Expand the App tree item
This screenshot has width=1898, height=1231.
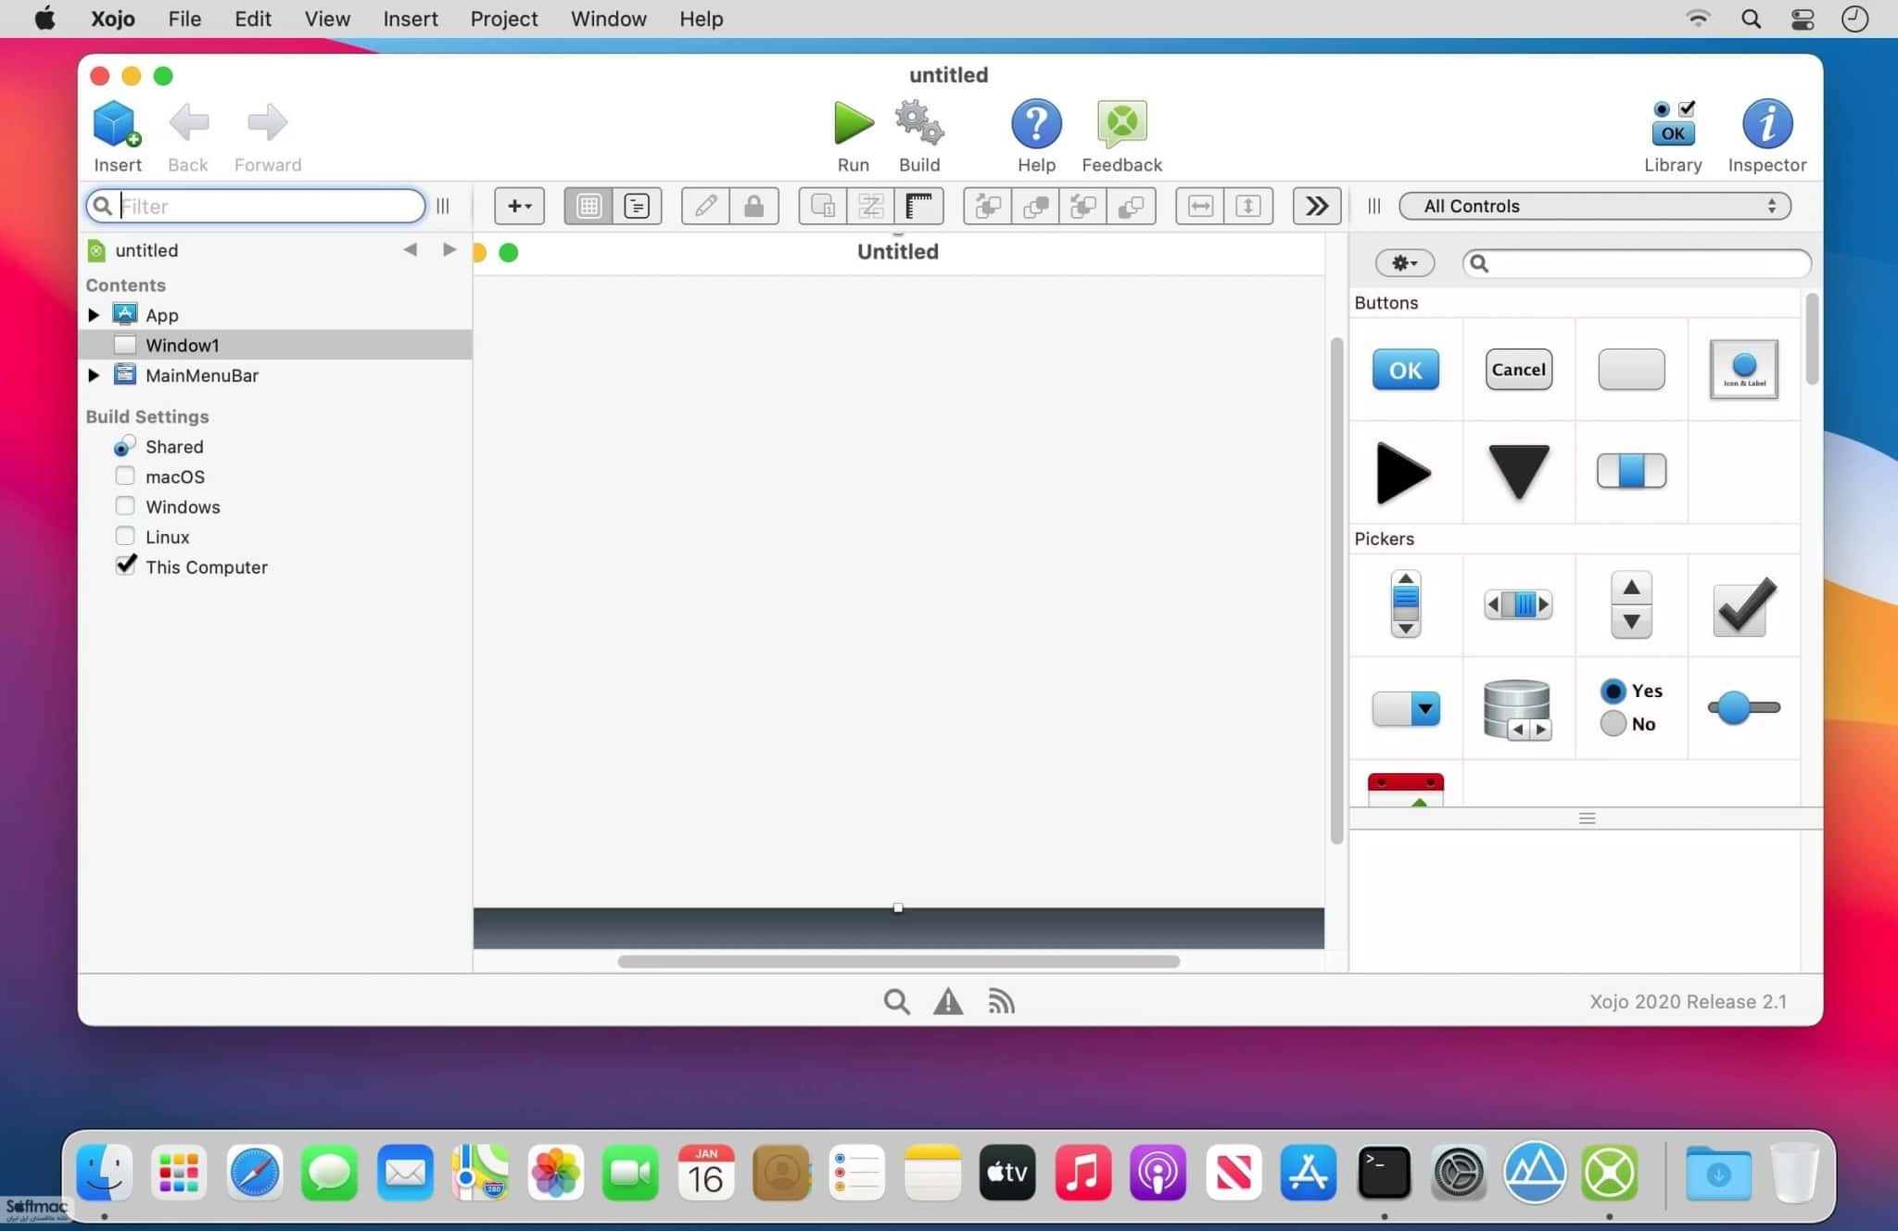coord(94,315)
